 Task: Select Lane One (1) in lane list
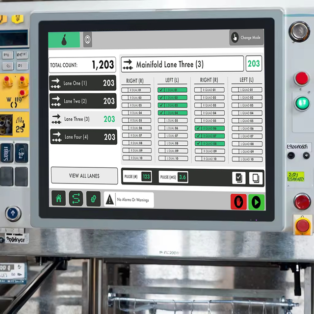[83, 83]
